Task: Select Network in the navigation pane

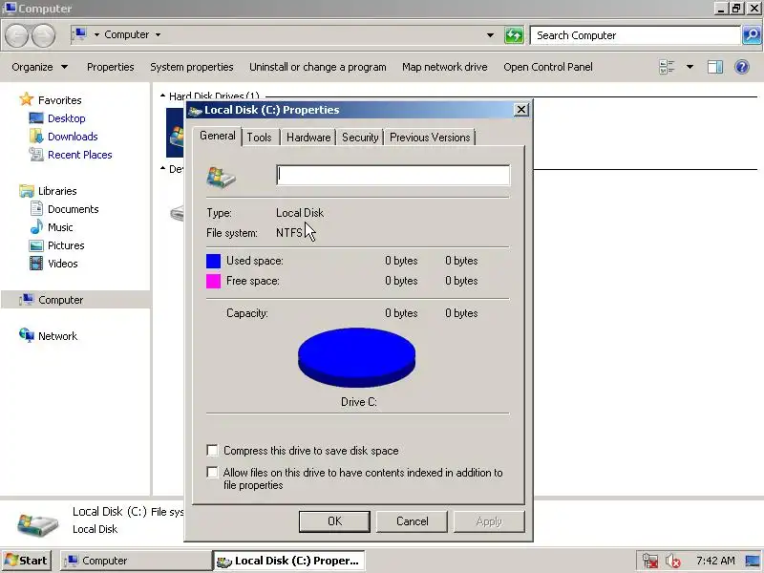Action: 57,336
